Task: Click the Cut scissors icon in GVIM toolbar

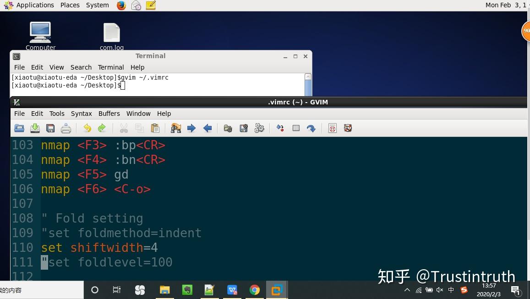Action: 124,128
